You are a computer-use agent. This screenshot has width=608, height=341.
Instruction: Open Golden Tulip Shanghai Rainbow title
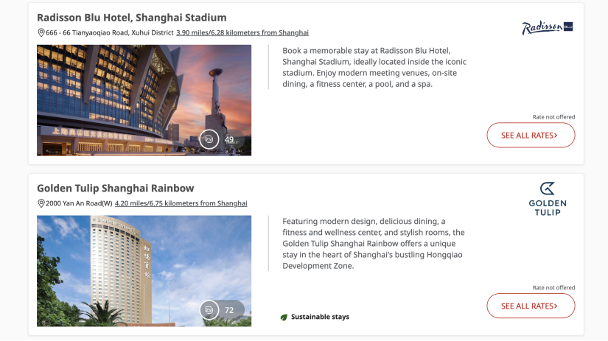click(x=115, y=189)
